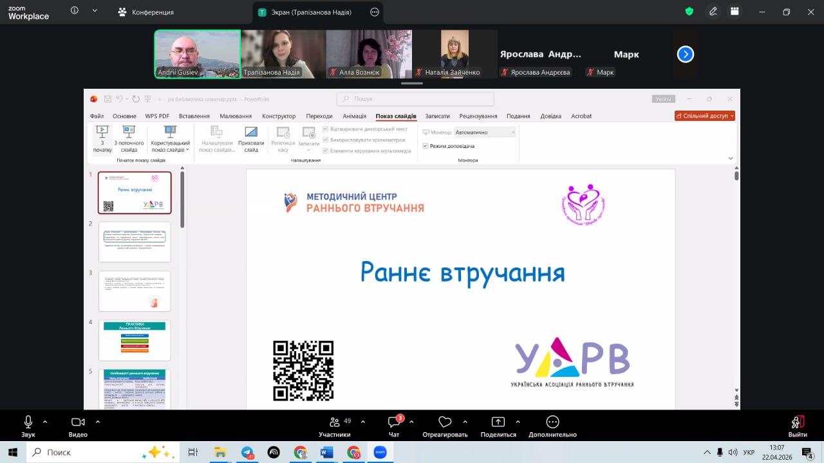Show hidden system tray icons
The image size is (824, 463).
(707, 452)
